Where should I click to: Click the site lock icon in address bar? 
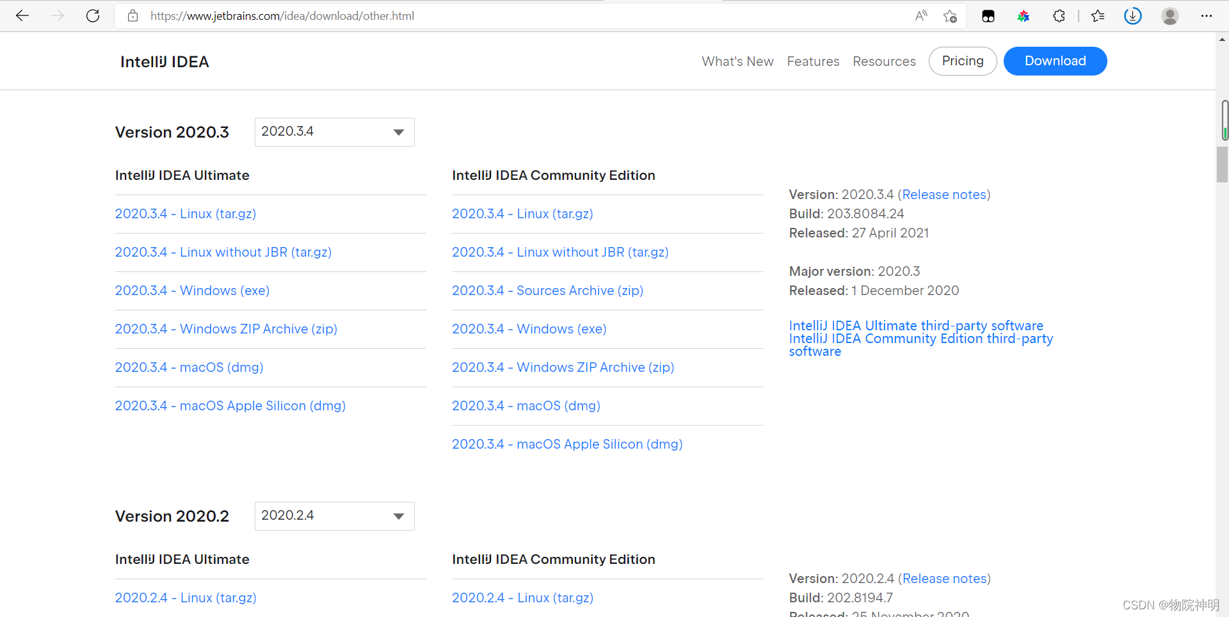pos(133,16)
